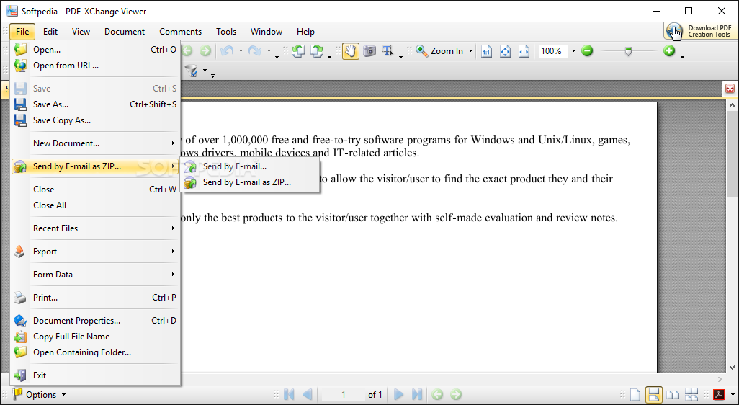Open the Comments menu
Viewport: 739px width, 405px height.
pyautogui.click(x=181, y=32)
